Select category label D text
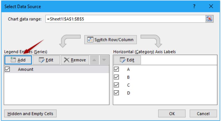Screen dimensions: 221x121 128,93
